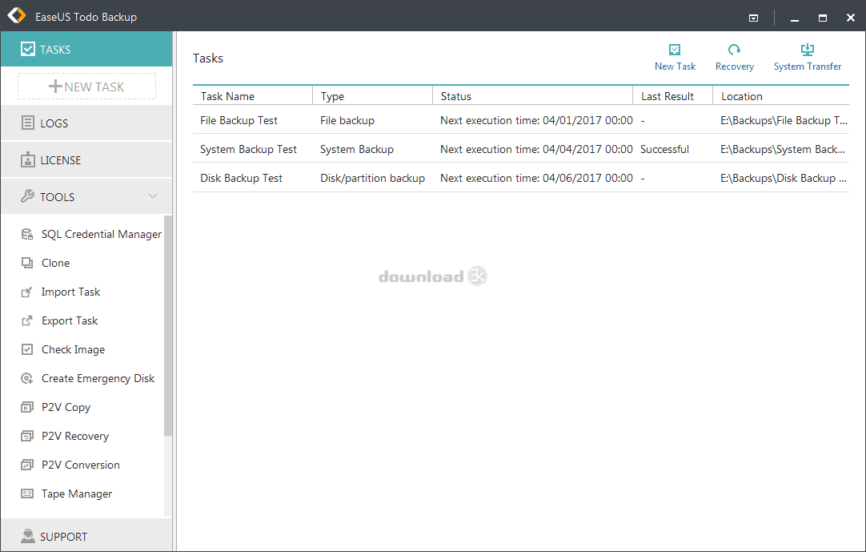866x552 pixels.
Task: Open the Check Image tool
Action: point(74,349)
